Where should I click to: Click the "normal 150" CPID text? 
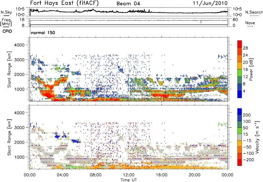43,33
